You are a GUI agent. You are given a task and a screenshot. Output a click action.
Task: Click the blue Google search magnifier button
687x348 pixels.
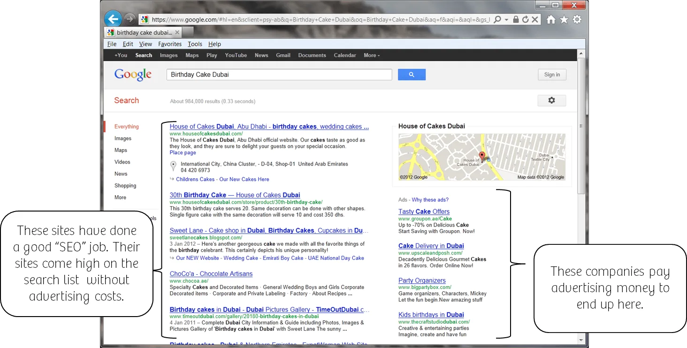coord(412,75)
